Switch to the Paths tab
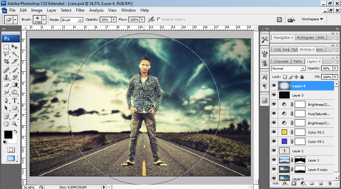 pos(297,61)
